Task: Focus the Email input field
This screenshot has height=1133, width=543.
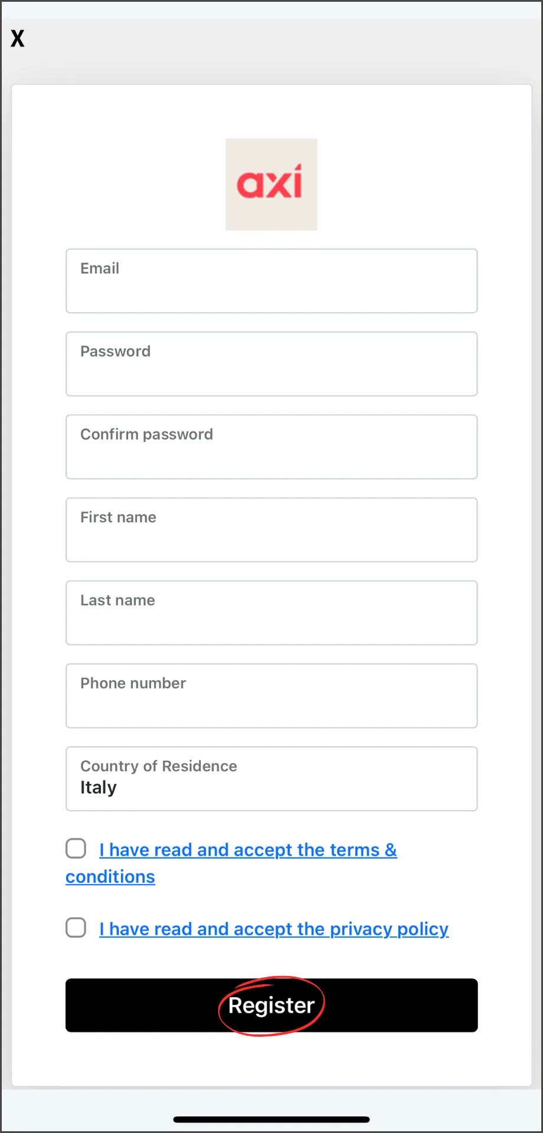Action: tap(271, 281)
